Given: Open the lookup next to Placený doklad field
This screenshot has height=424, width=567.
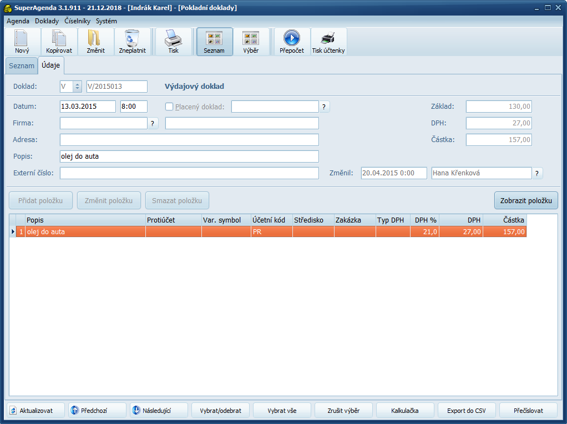Looking at the screenshot, I should coord(324,107).
